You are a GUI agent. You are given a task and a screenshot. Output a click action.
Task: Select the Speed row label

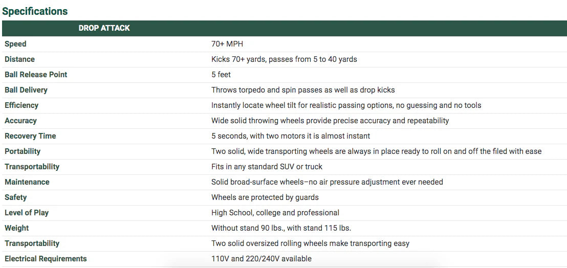(15, 44)
